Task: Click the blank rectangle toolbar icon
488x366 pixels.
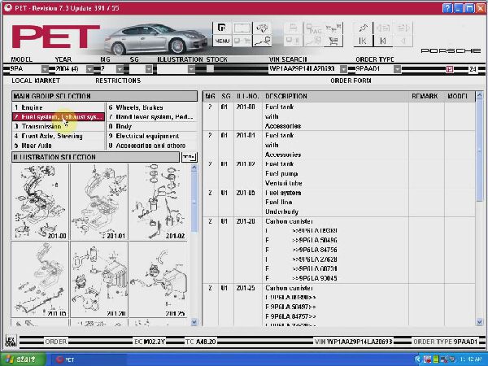Action: pyautogui.click(x=242, y=28)
